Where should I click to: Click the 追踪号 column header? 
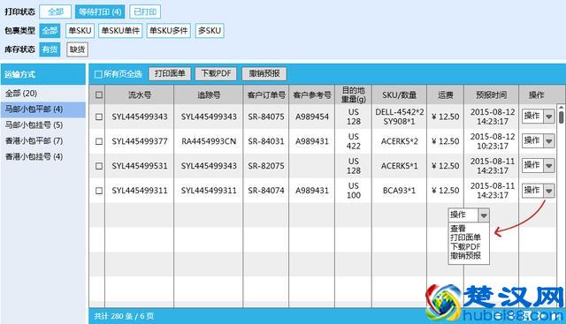[209, 94]
